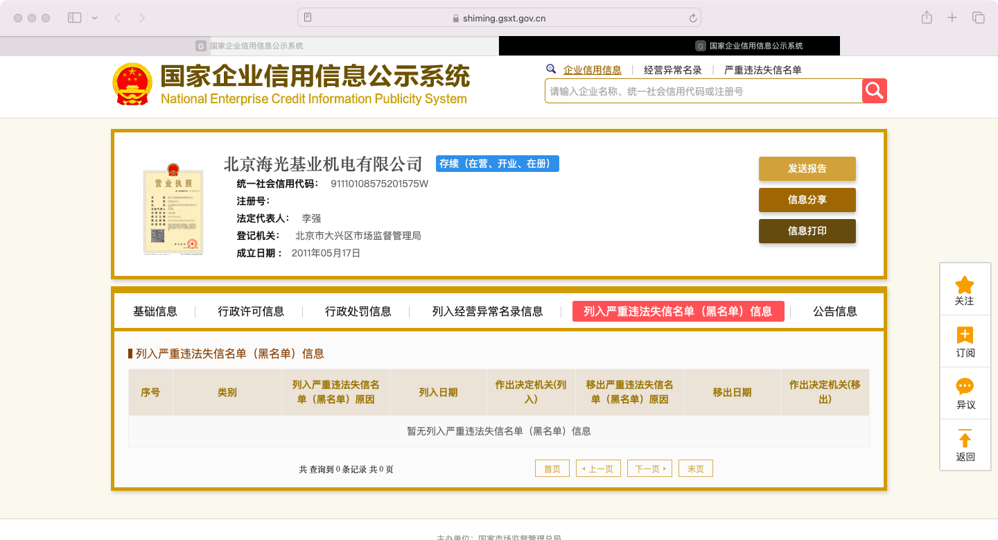Click the 存续 status badge

point(497,164)
